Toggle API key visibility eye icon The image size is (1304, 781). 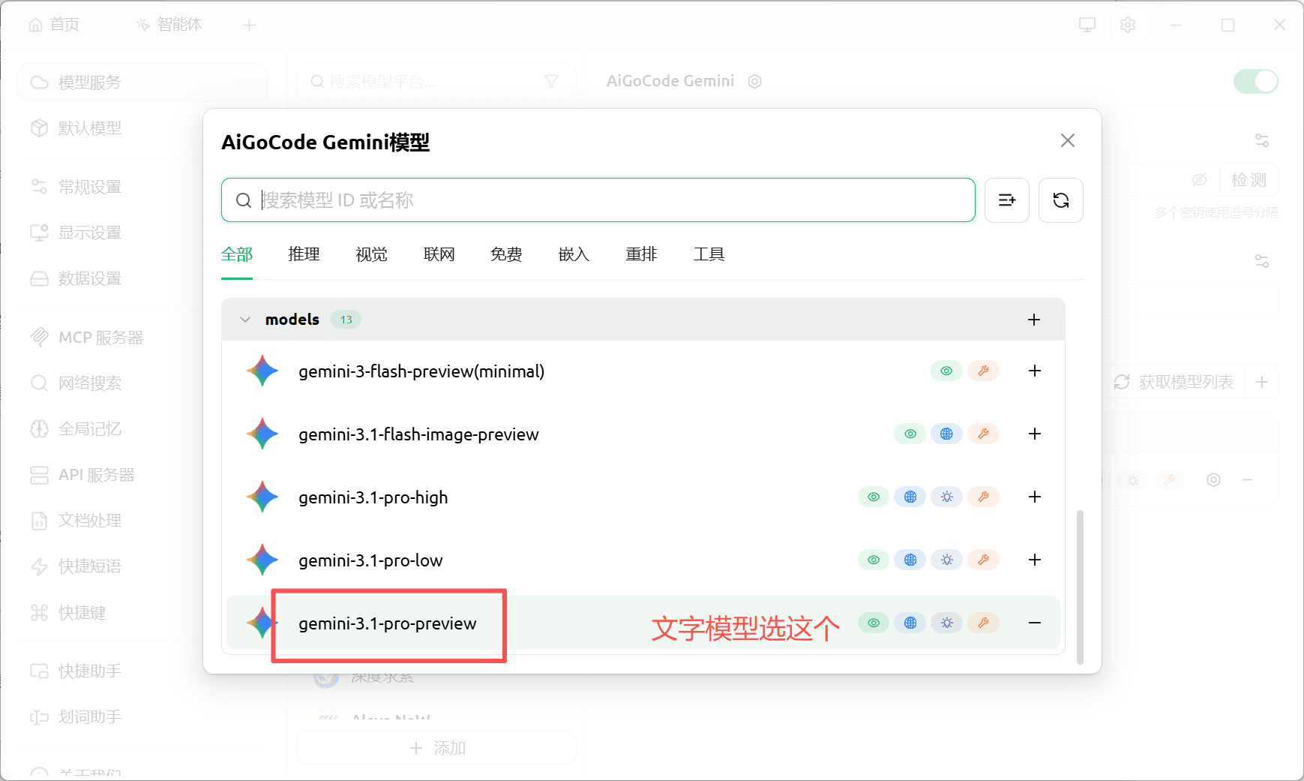click(x=1199, y=180)
